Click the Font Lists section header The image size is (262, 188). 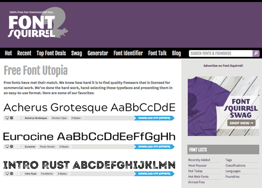click(223, 149)
